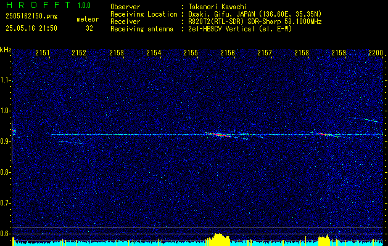This screenshot has height=246, width=388.
Task: Click the 2159 time axis label
Action: click(x=339, y=52)
